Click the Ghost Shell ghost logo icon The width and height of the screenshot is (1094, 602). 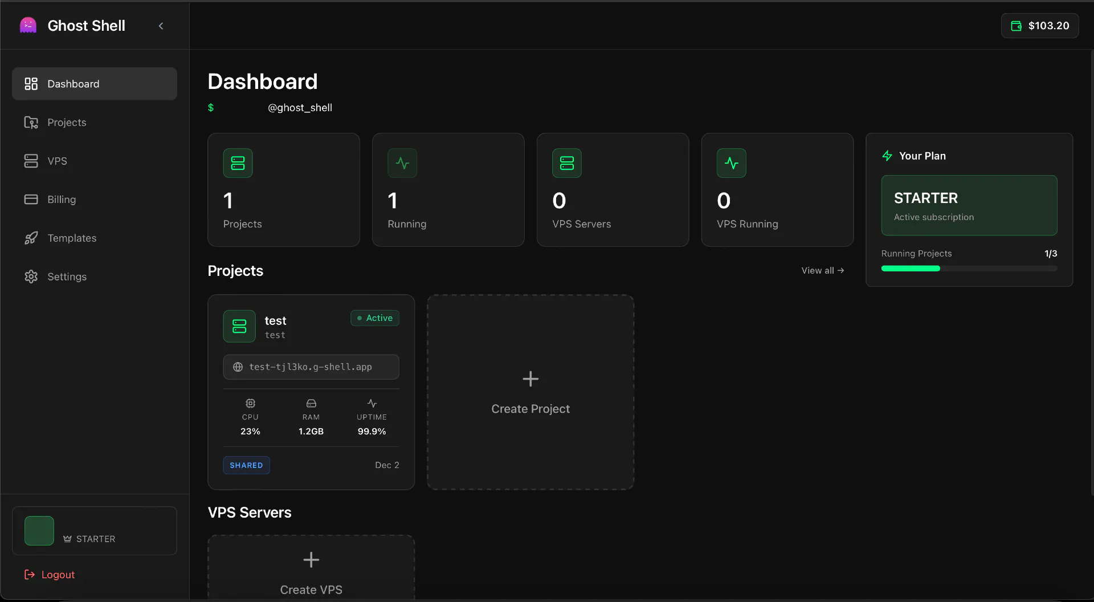(x=28, y=26)
